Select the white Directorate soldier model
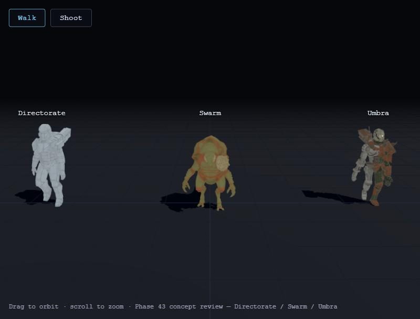Viewport: 420px width, 319px height. [x=51, y=165]
